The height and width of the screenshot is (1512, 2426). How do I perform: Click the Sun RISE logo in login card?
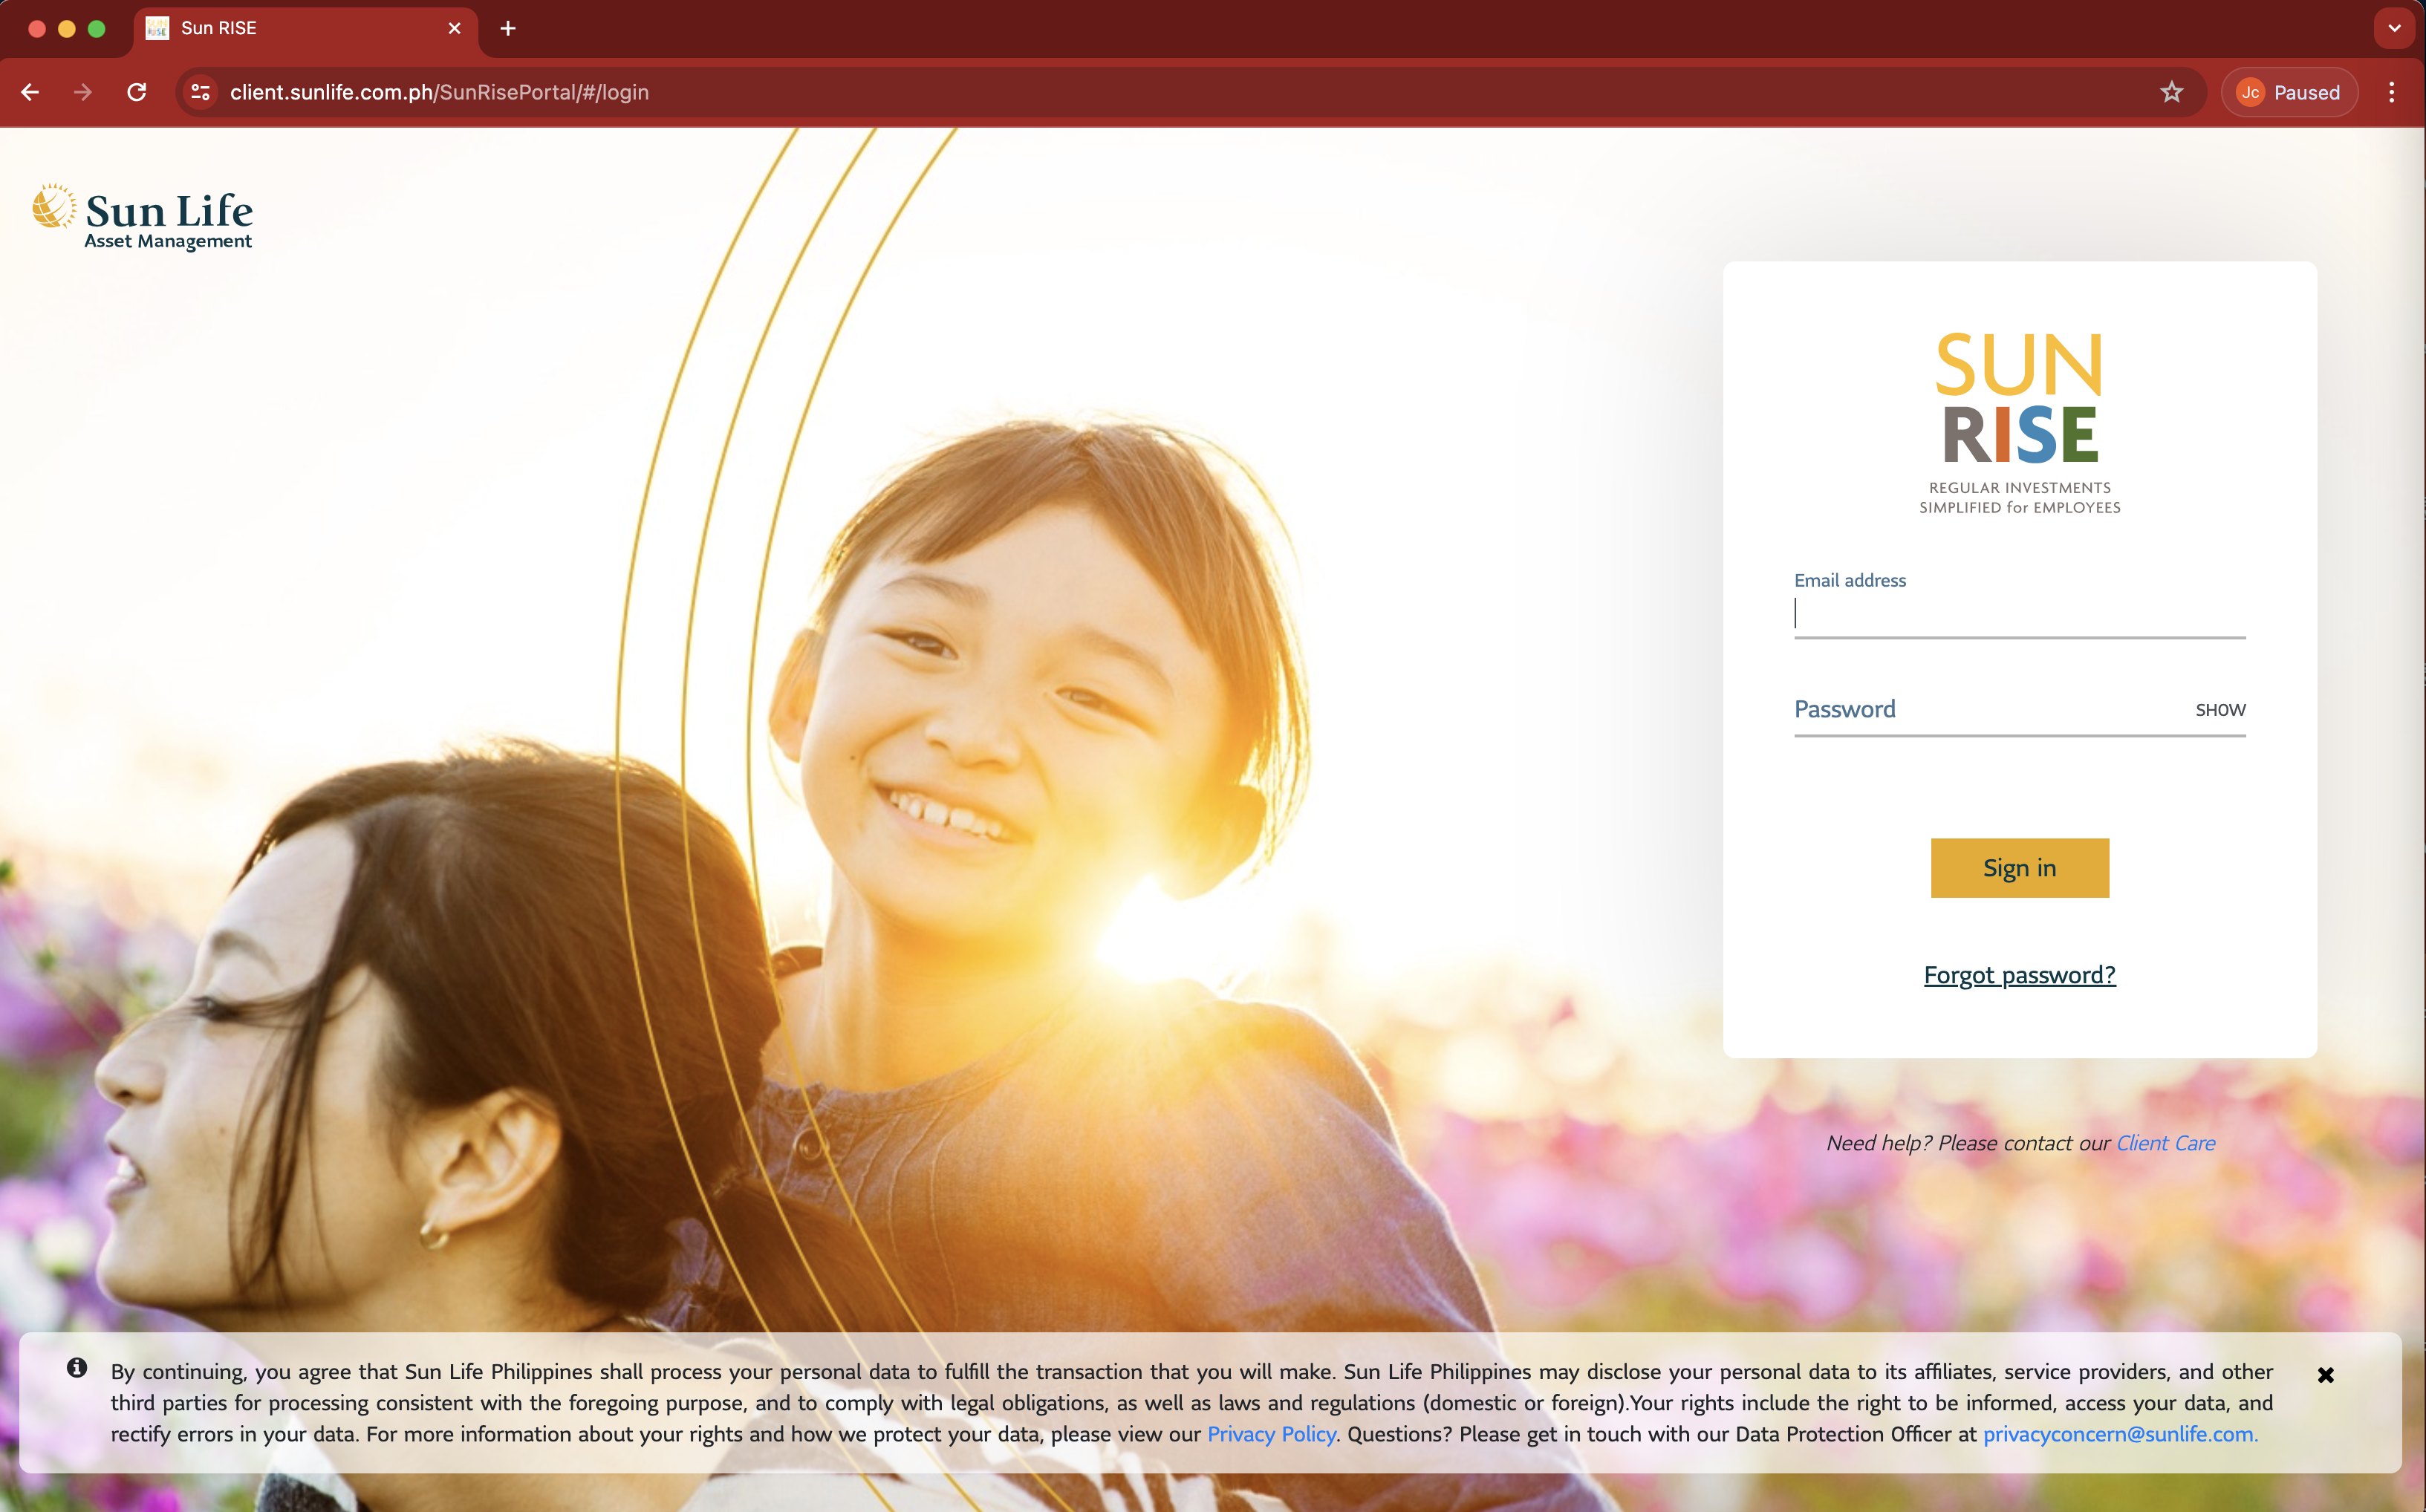click(2019, 423)
